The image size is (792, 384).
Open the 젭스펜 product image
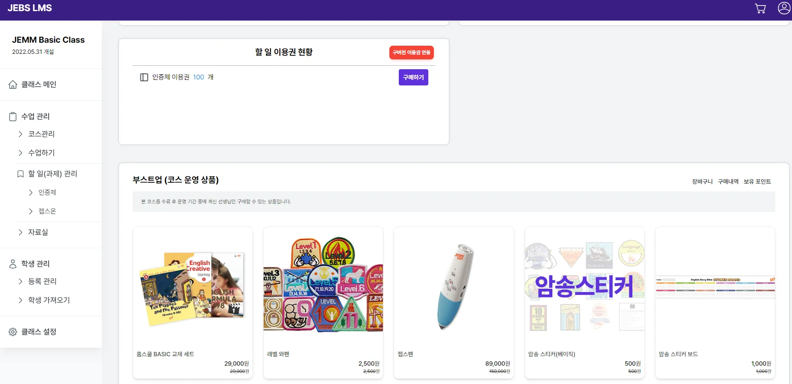[x=454, y=287]
